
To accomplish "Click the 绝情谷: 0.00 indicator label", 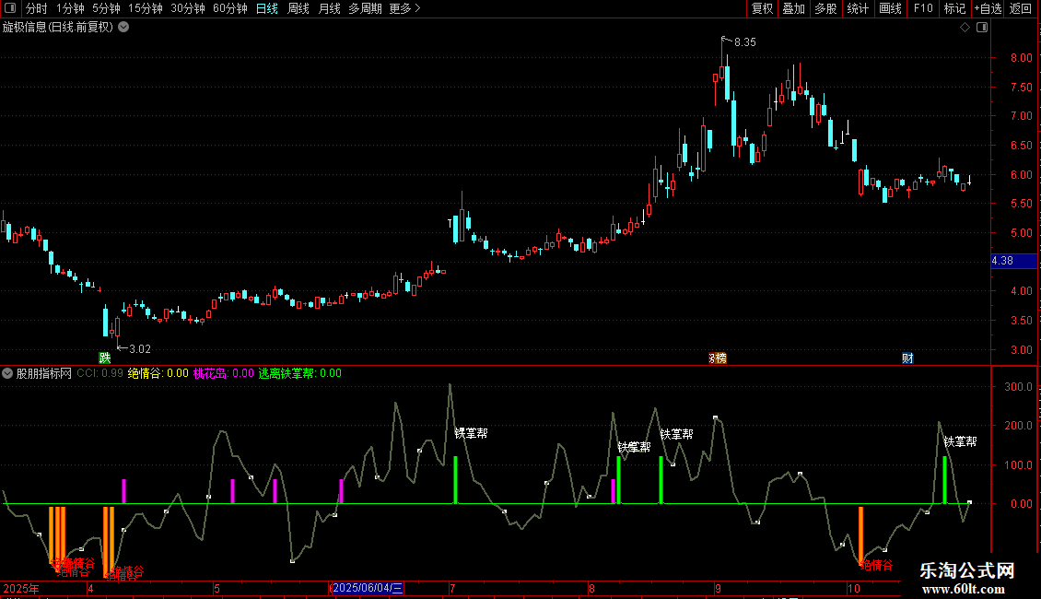I will pos(158,373).
